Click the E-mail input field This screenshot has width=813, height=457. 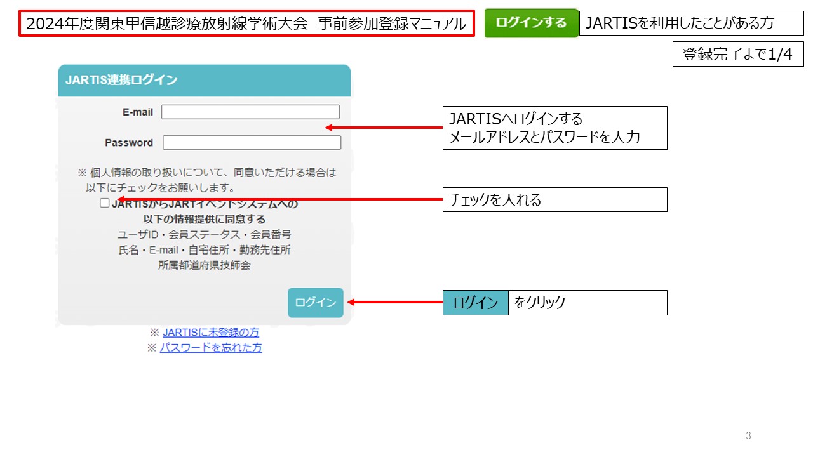pos(250,112)
